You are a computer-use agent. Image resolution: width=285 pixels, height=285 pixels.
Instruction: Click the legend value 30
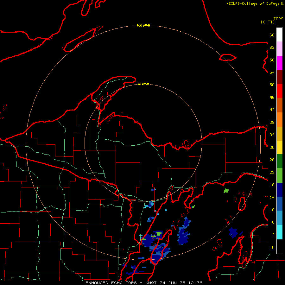(x=272, y=147)
